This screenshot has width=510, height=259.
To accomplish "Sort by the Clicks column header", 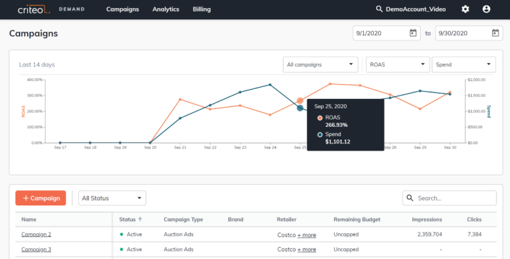I will pos(474,219).
